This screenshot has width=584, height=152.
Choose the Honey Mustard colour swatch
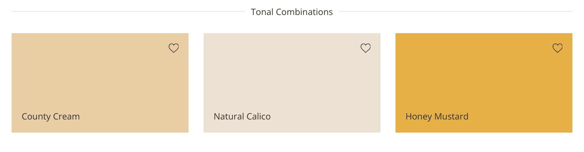[484, 78]
